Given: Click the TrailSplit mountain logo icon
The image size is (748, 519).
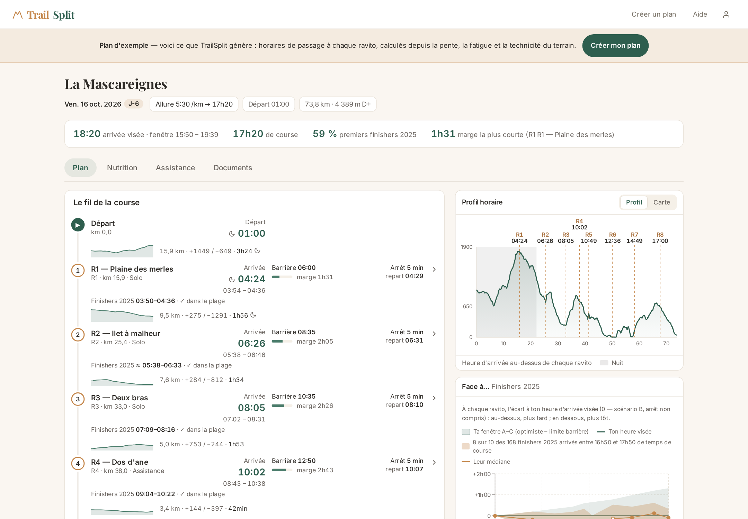Looking at the screenshot, I should (x=18, y=15).
